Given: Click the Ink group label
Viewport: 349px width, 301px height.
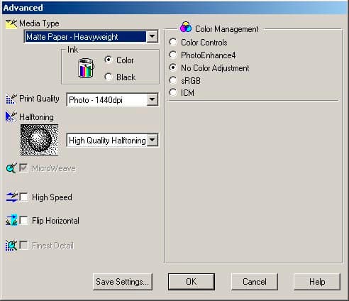Looking at the screenshot, I should point(72,50).
